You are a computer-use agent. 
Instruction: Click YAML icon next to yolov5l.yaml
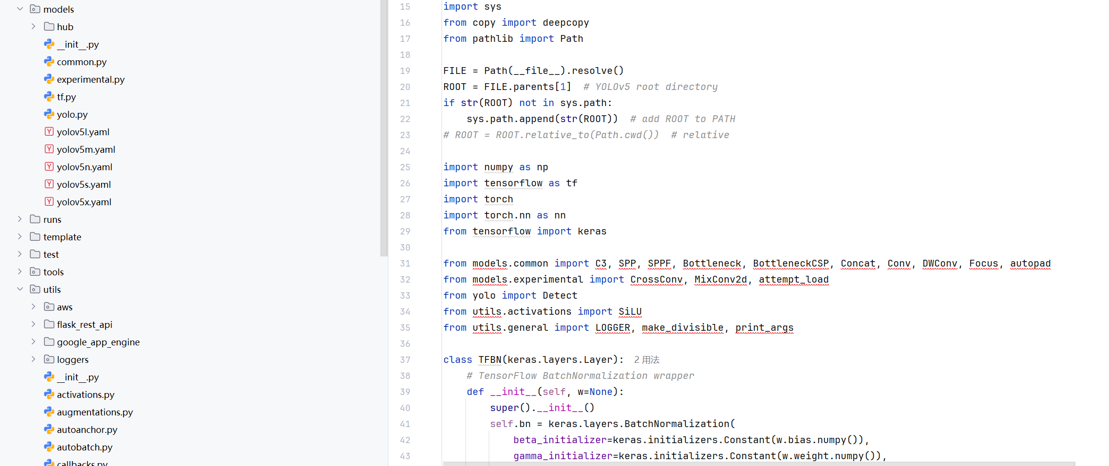[49, 131]
